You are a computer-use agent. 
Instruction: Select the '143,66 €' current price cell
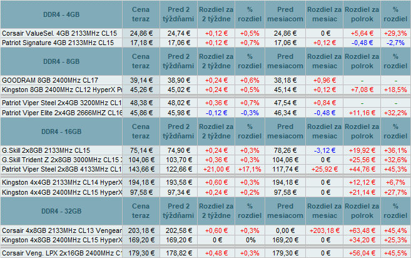[141, 169]
